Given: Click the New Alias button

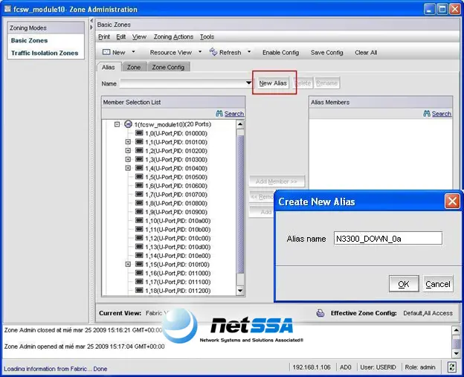Looking at the screenshot, I should pos(273,83).
